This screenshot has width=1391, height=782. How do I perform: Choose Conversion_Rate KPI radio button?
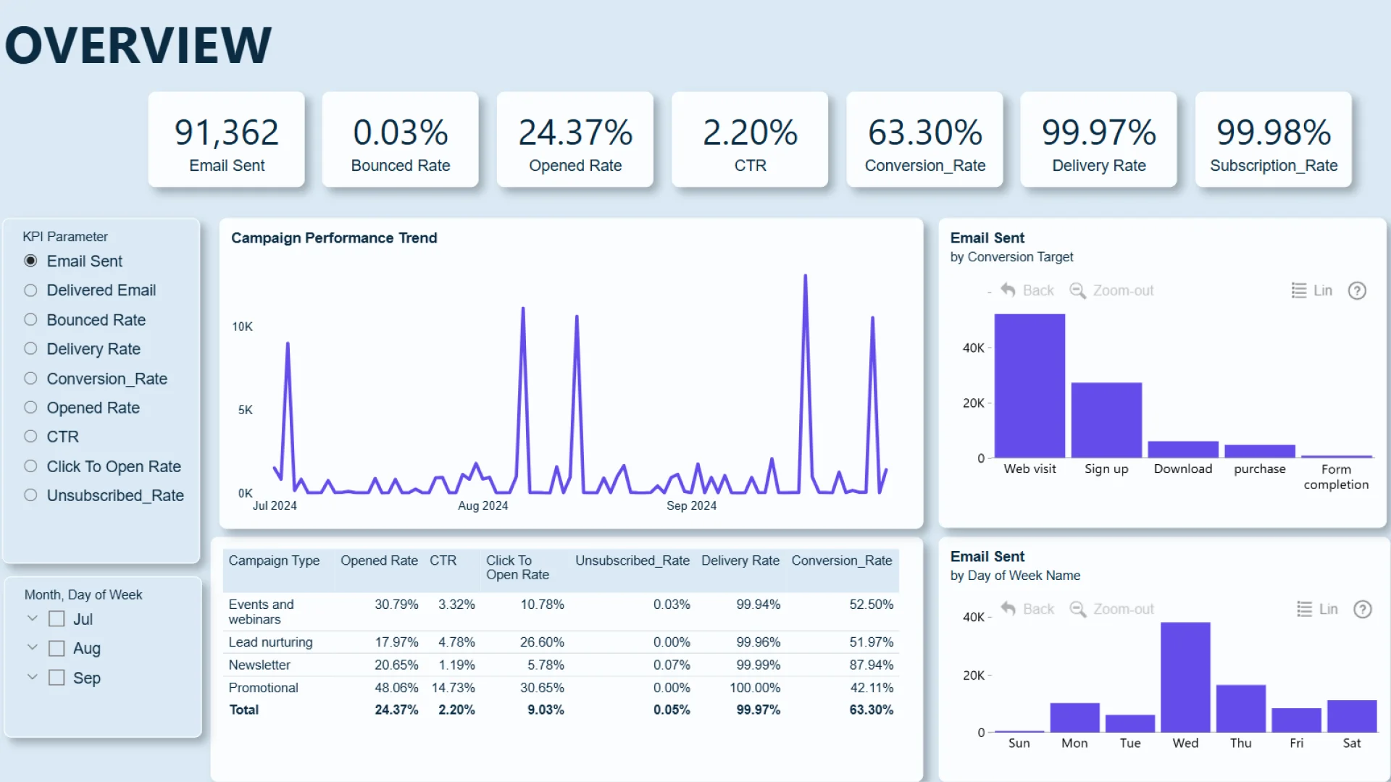pyautogui.click(x=30, y=378)
